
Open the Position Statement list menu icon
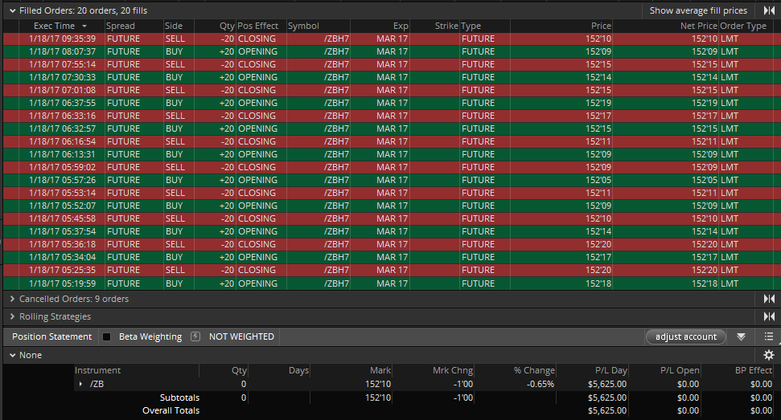[x=768, y=336]
